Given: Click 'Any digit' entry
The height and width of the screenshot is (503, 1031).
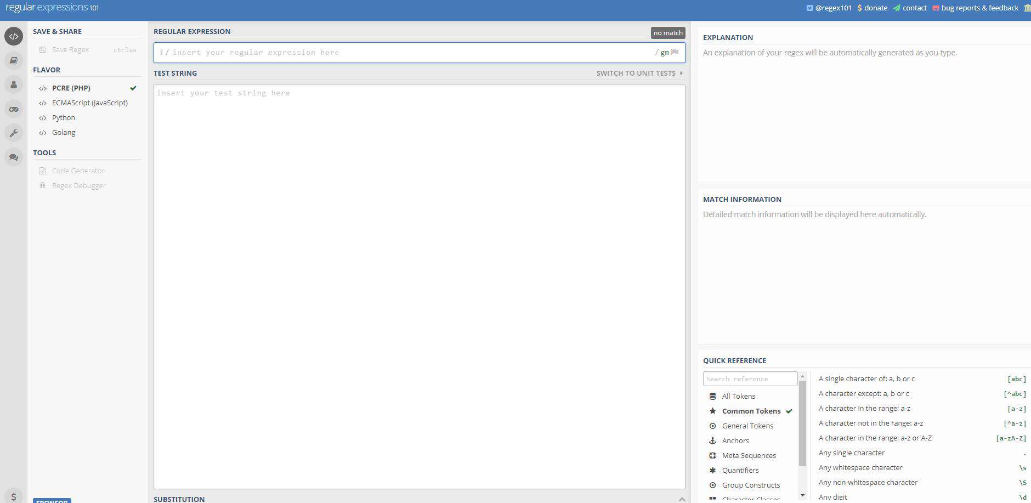Looking at the screenshot, I should point(922,497).
